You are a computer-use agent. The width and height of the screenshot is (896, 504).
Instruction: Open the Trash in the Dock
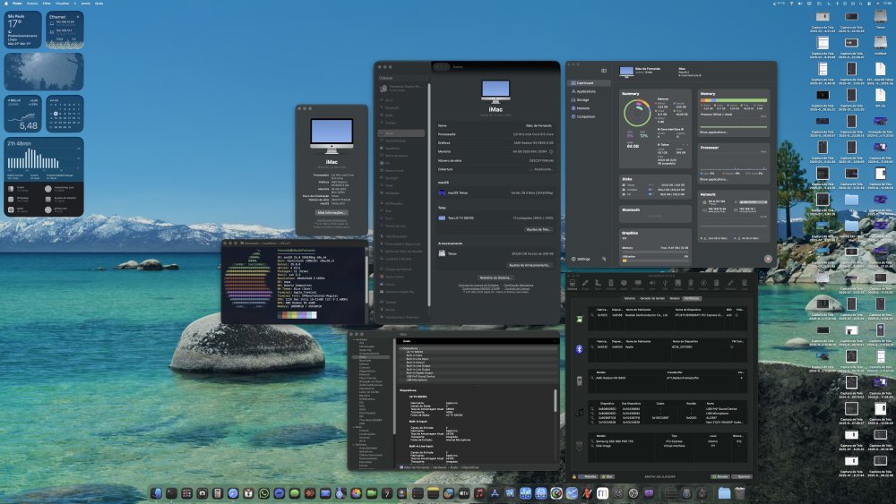(740, 493)
